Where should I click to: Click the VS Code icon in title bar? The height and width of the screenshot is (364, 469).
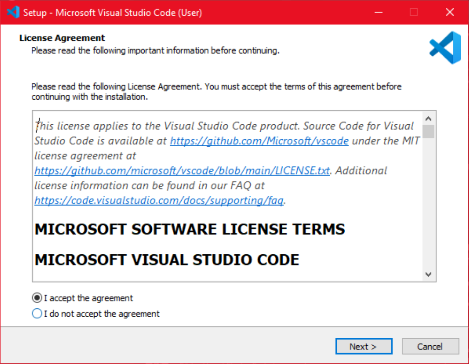(x=13, y=12)
